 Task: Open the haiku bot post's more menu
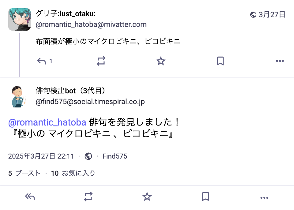264,197
